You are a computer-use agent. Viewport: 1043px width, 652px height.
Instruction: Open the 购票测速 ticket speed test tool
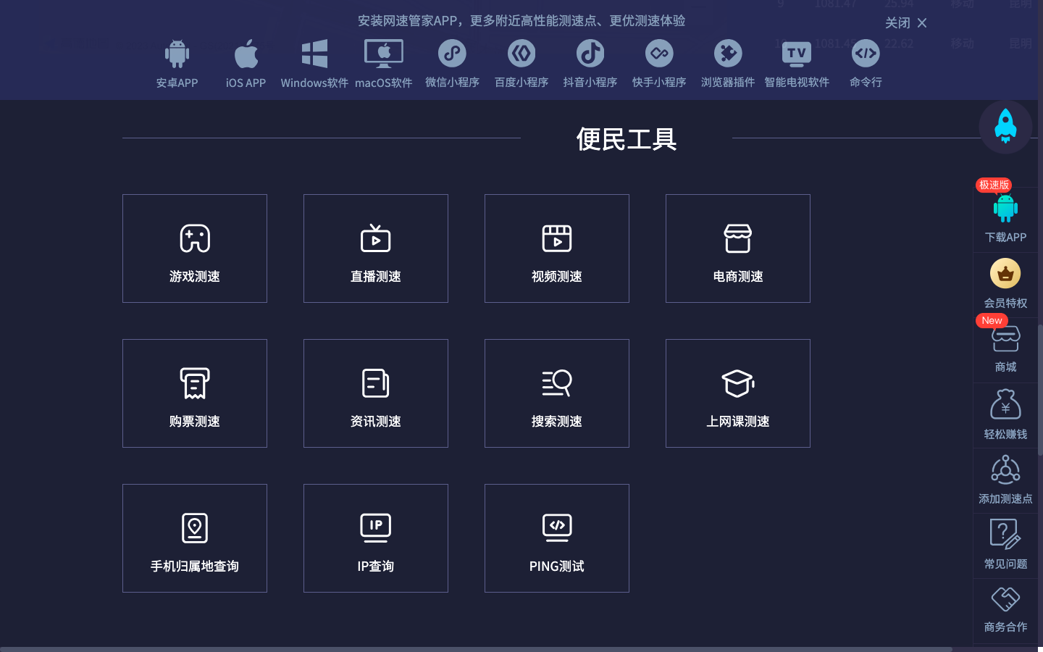click(x=194, y=393)
